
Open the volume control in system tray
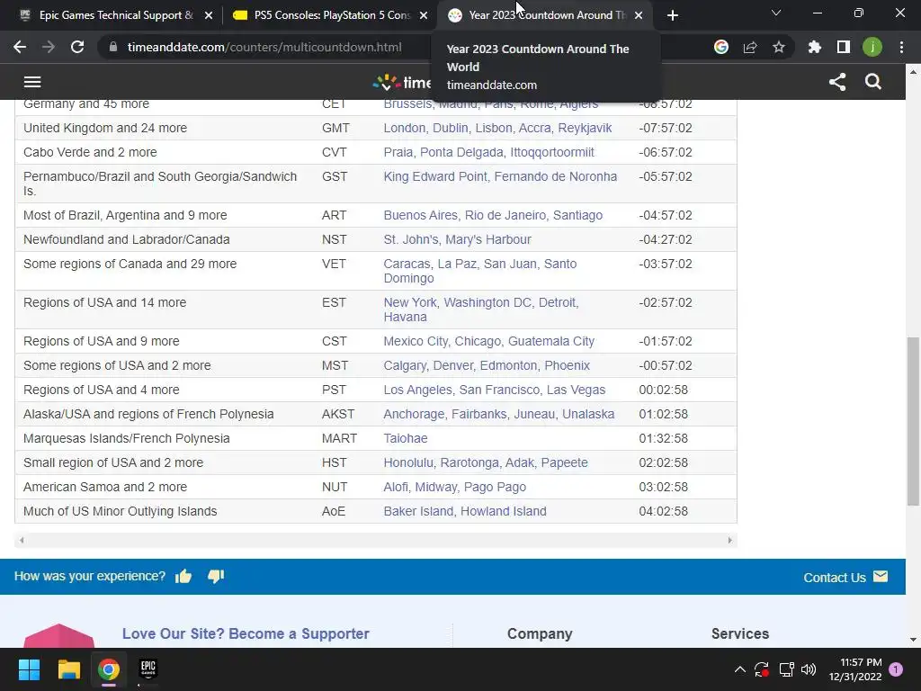[809, 669]
